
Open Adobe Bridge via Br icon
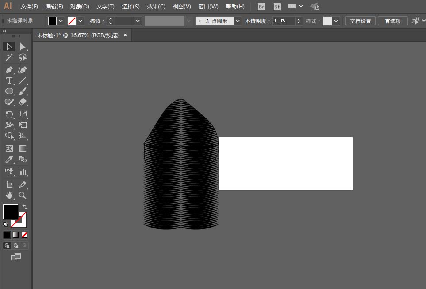tap(261, 7)
